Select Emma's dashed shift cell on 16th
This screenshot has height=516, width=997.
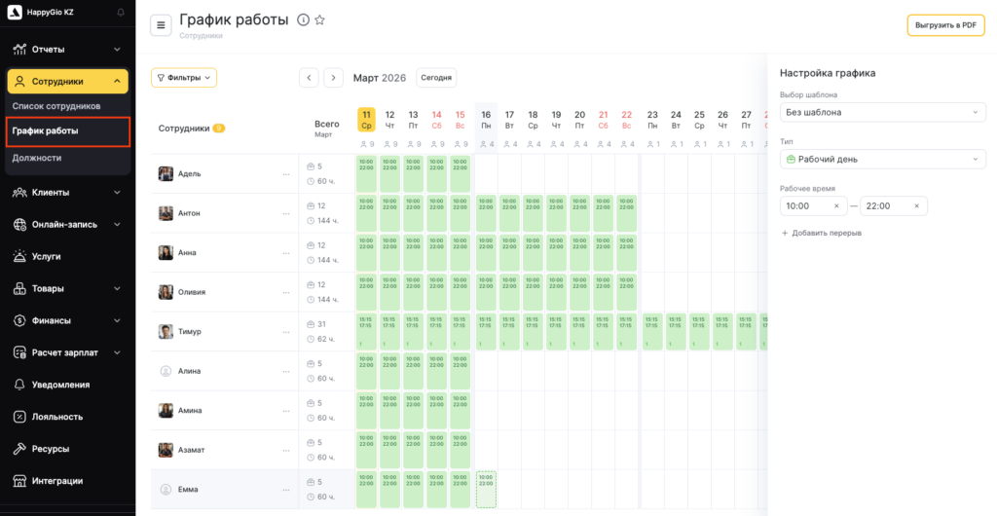click(x=486, y=489)
